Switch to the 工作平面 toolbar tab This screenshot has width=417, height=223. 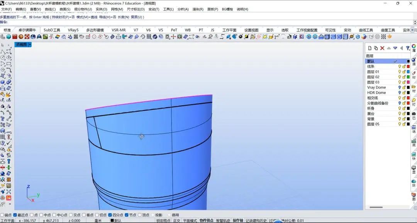click(x=229, y=30)
